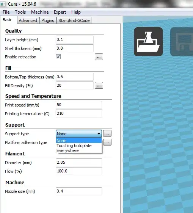Screen dimensions: 193x213
Task: Open the Support type dropdown
Action: [79, 134]
